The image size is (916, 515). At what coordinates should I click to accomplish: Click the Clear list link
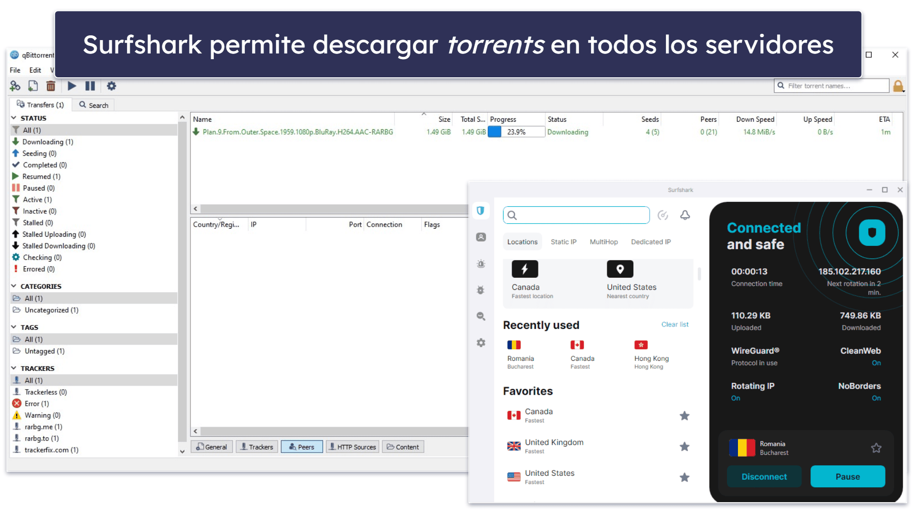(674, 325)
